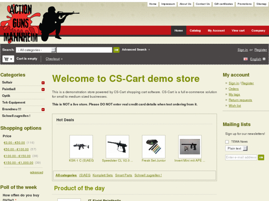
Task: Open the Invert Mini mit APE thumbnail
Action: (190, 147)
